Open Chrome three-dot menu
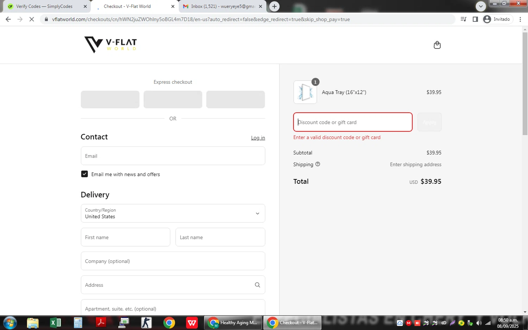The width and height of the screenshot is (528, 330). click(520, 19)
